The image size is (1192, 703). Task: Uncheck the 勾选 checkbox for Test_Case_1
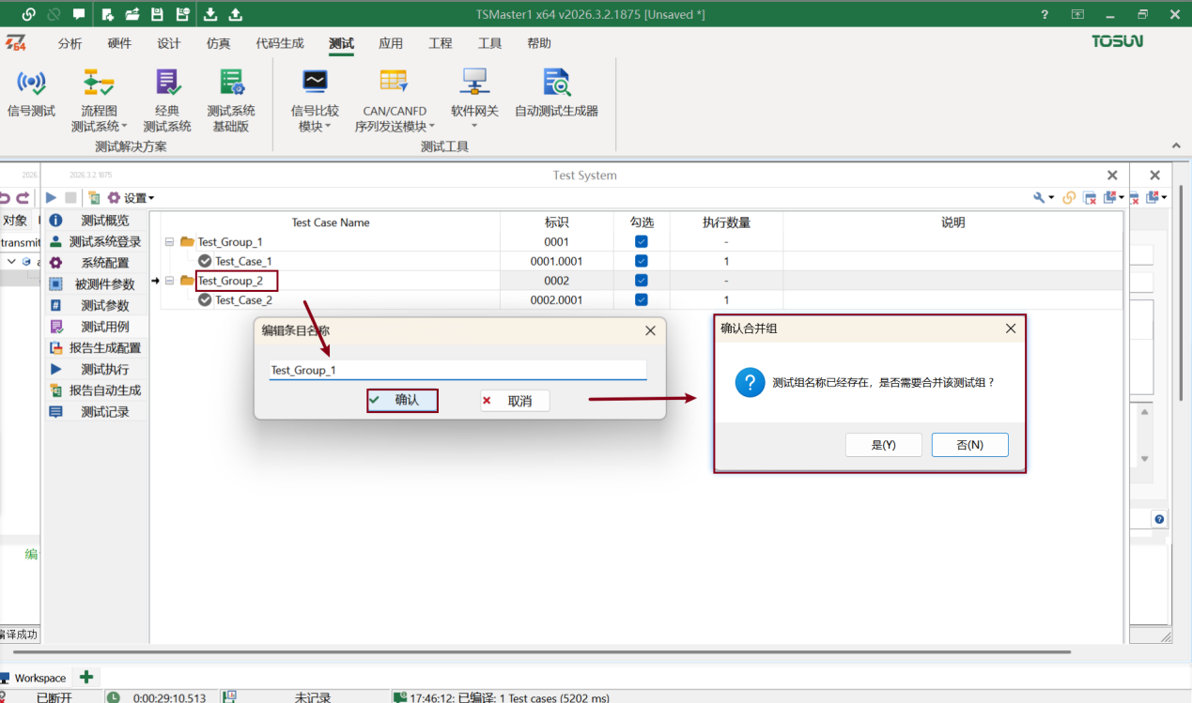[641, 261]
